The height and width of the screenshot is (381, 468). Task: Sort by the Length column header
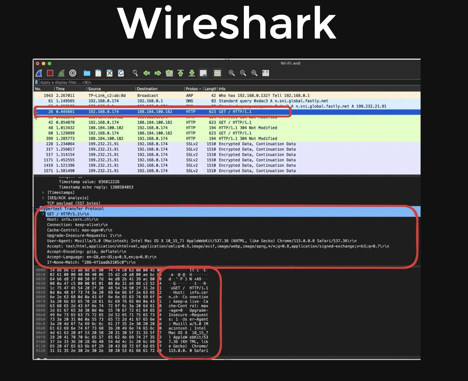click(210, 89)
